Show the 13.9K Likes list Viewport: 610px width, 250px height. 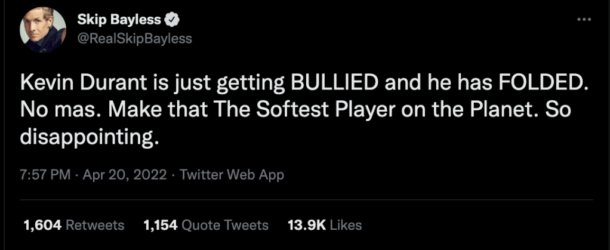click(x=325, y=225)
